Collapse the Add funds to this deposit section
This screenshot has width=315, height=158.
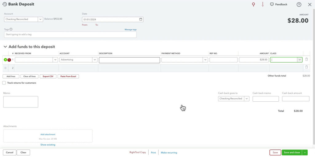[5, 47]
